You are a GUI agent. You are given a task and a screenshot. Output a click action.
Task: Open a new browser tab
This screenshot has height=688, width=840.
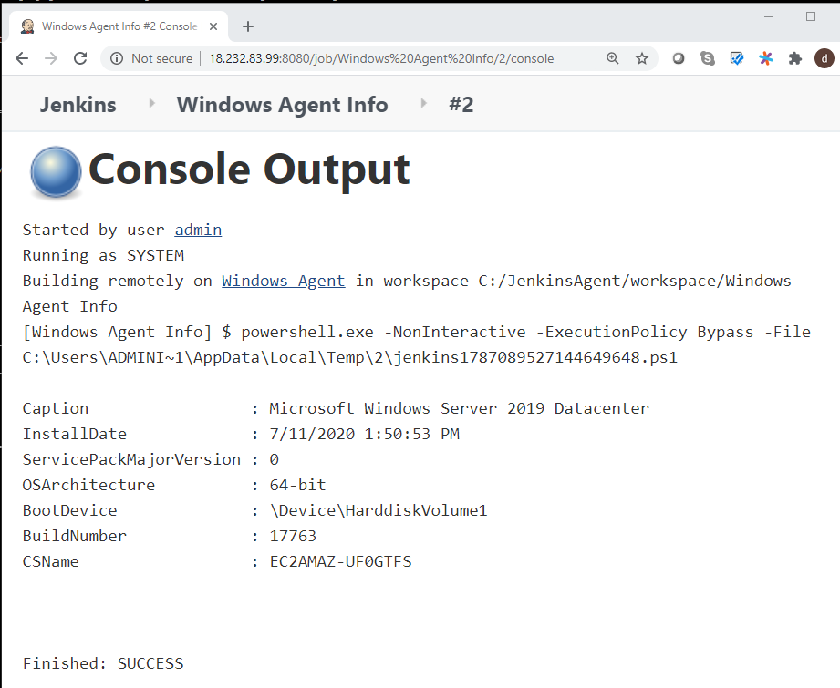click(x=248, y=26)
